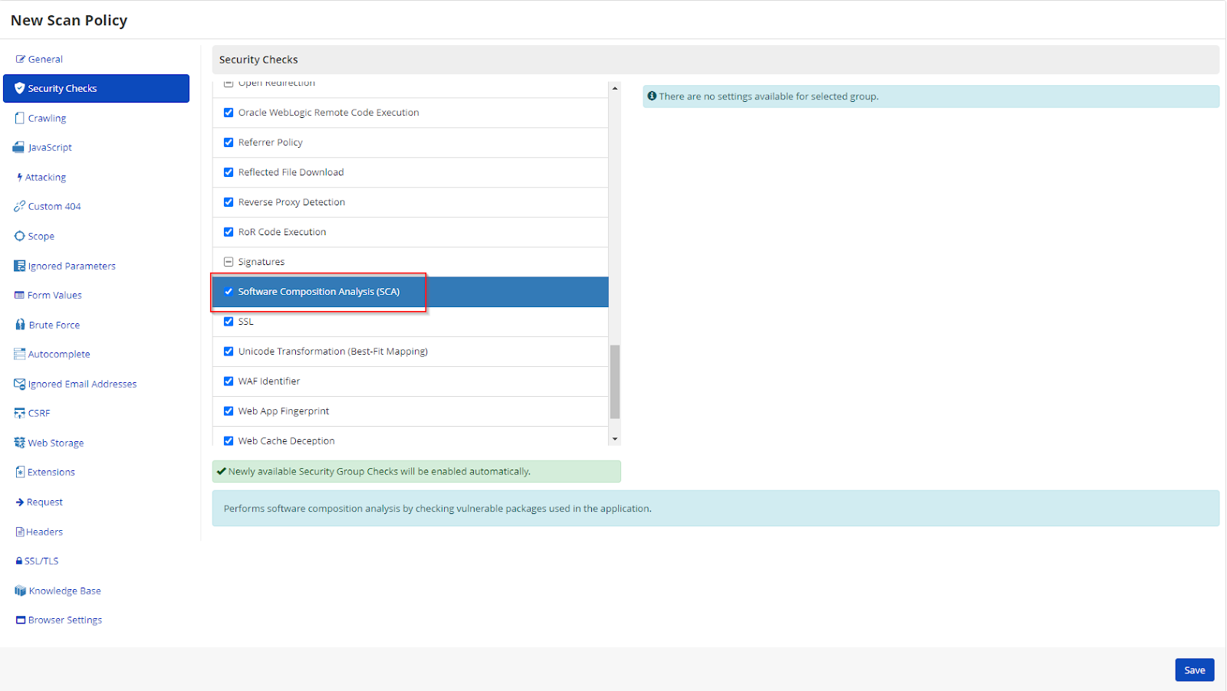Click the newly available checks notice
This screenshot has height=691, width=1227.
416,471
